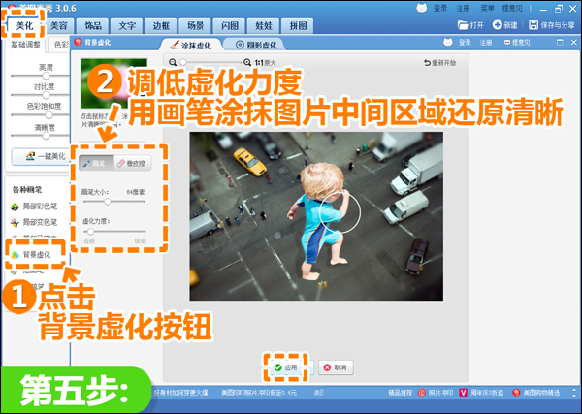Click 提意见 in the main title bar
582x414 pixels.
click(512, 8)
